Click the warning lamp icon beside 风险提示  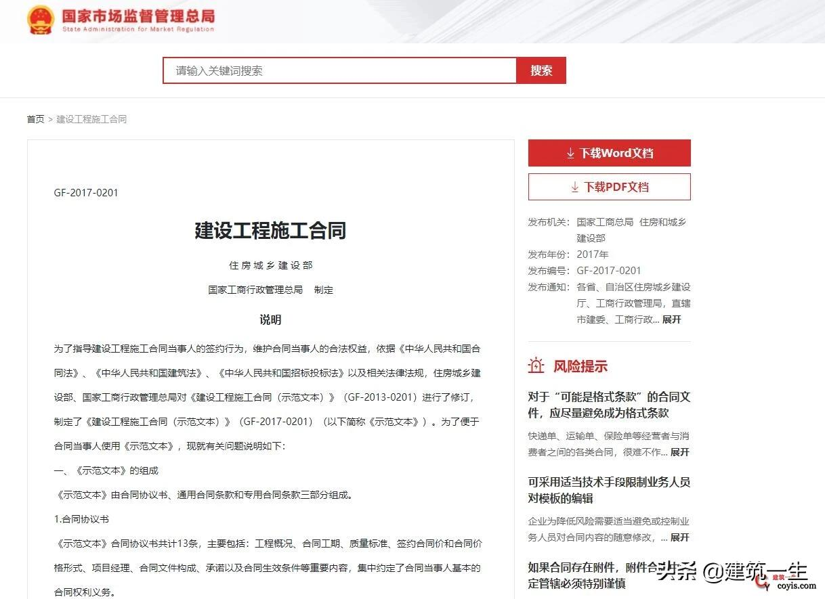click(536, 365)
